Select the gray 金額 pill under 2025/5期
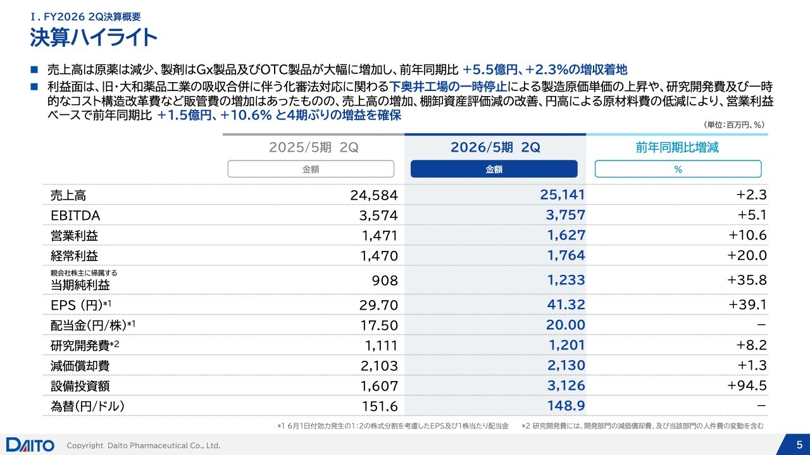810x455 pixels. pos(311,169)
